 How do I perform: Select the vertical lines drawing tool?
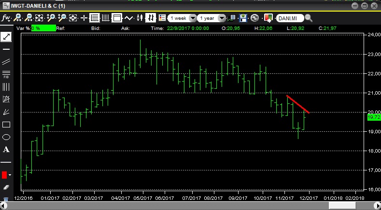tap(6, 87)
